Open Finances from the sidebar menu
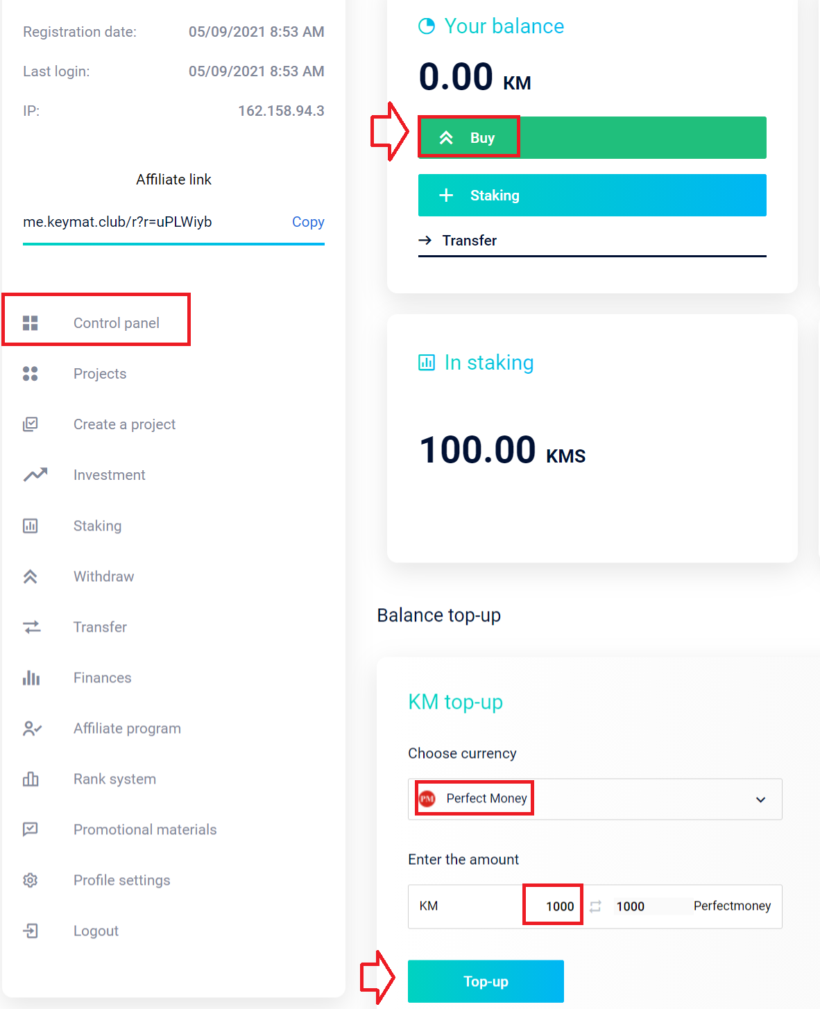The image size is (820, 1009). coord(103,678)
